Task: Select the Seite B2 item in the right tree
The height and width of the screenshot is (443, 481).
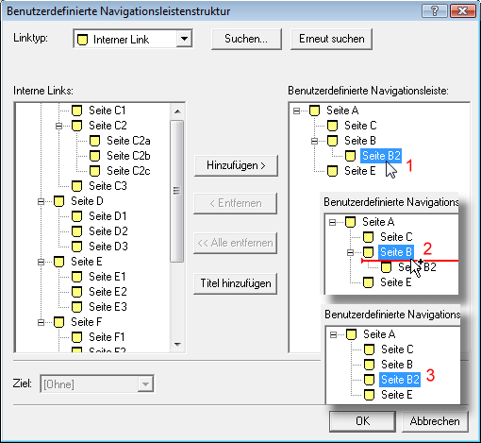Action: tap(381, 156)
